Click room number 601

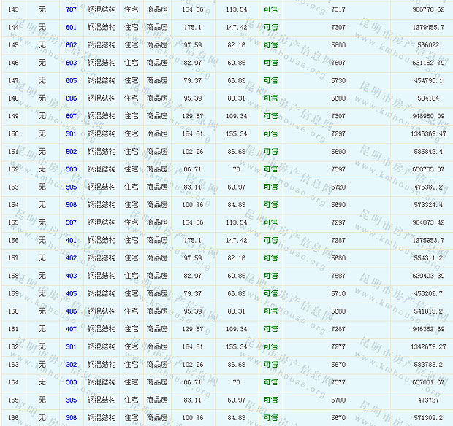pos(71,28)
